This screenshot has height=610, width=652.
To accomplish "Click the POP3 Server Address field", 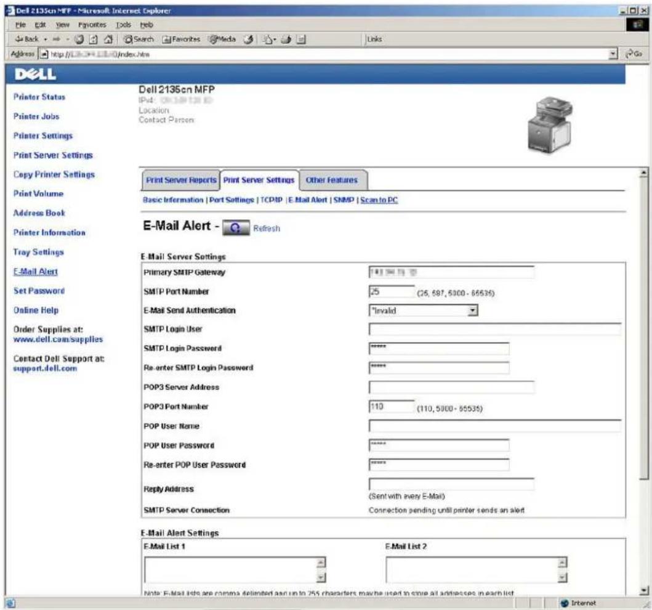I will click(x=451, y=387).
